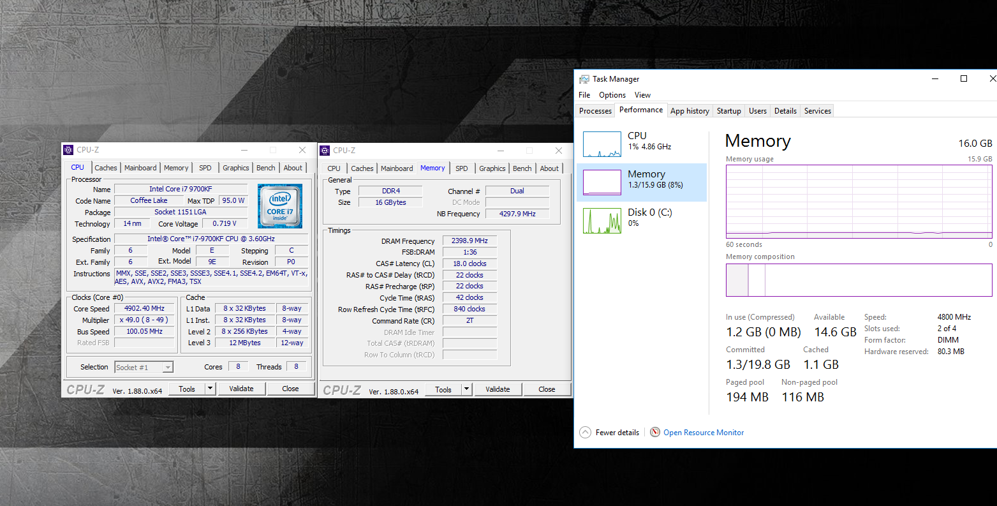The height and width of the screenshot is (506, 997).
Task: Click the Core Speed value 4902.40 MHz
Action: [x=144, y=308]
